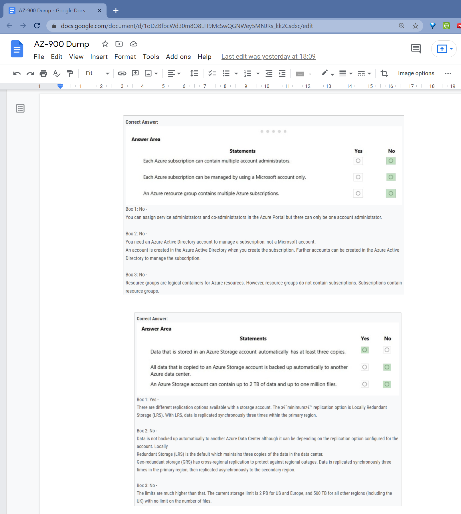Decrease indent of paragraph

pos(269,74)
